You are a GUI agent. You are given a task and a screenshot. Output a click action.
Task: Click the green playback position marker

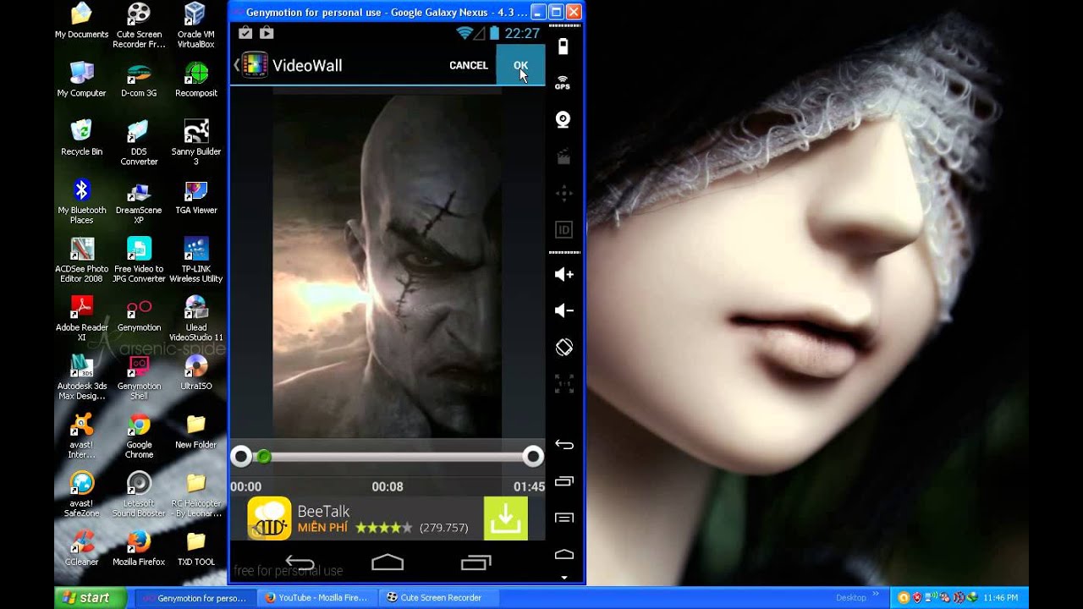[x=264, y=457]
